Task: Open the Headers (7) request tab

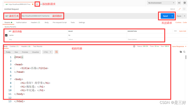Action: click(x=35, y=22)
